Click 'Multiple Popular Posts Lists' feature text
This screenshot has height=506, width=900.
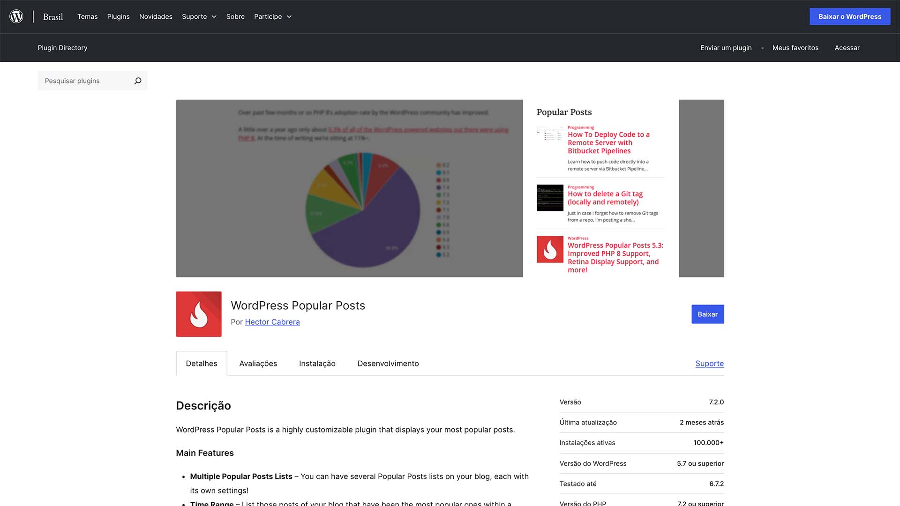[241, 476]
